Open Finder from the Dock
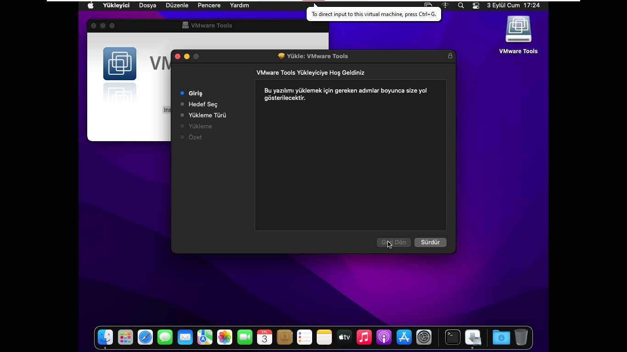This screenshot has height=352, width=627. [x=105, y=338]
